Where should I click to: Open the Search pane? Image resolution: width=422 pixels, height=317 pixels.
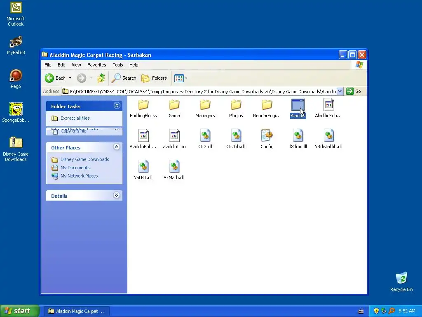(x=124, y=78)
